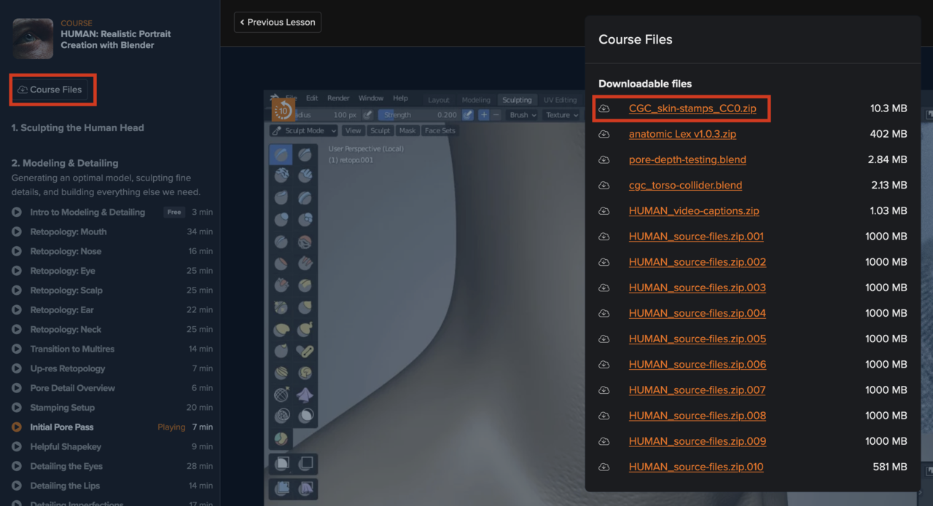Download HUMAN_source-files.zip.001
933x506 pixels.
coord(696,237)
